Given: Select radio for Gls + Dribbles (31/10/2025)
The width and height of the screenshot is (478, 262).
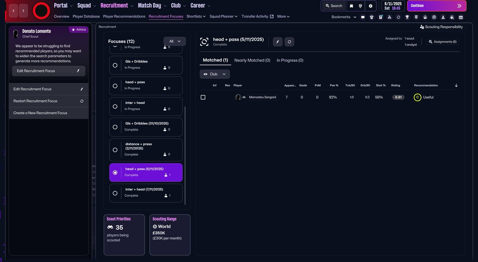Looking at the screenshot, I should coord(115,127).
